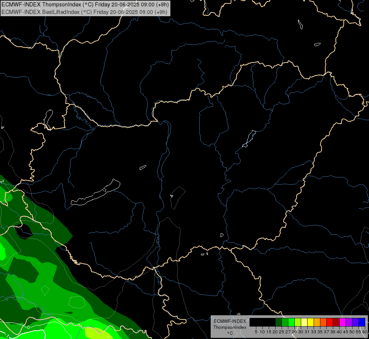
Task: Click the 'ECMWF-INDEX' label in the legend
Action: pos(230,321)
